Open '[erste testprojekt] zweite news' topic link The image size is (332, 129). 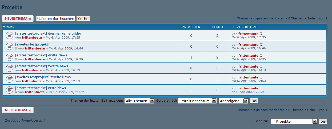tap(42, 66)
